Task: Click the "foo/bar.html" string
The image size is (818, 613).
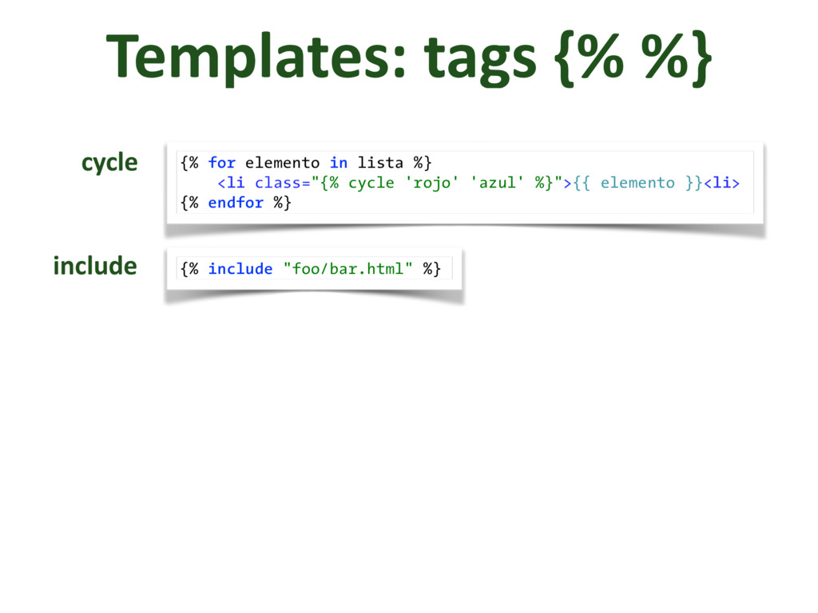Action: (348, 269)
